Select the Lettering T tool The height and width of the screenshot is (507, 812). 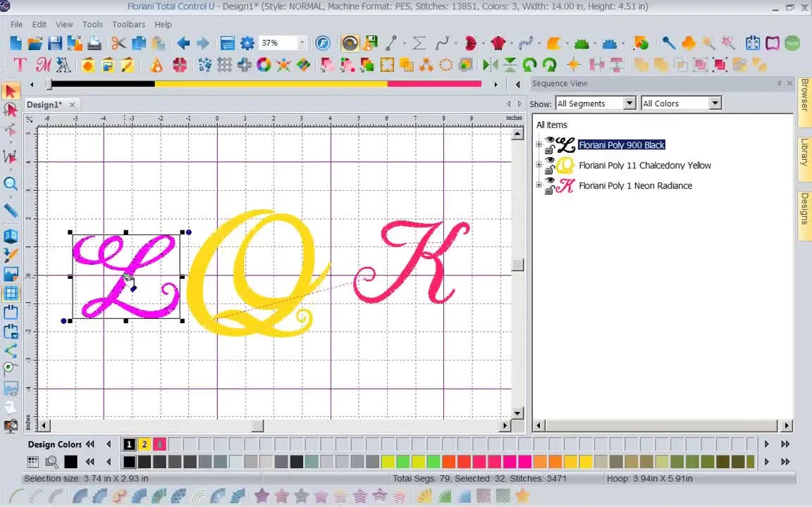pos(19,65)
